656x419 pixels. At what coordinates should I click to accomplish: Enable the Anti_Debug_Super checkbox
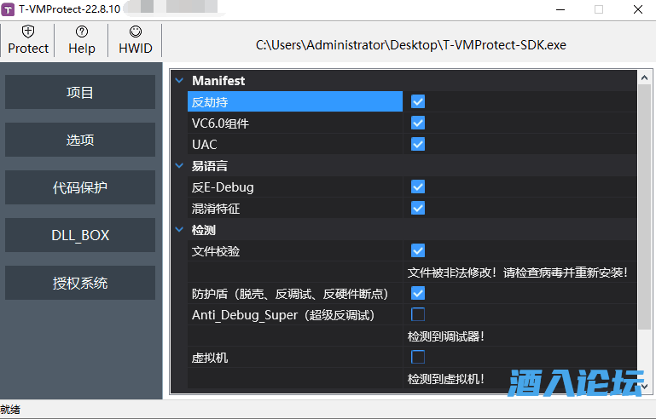[418, 314]
